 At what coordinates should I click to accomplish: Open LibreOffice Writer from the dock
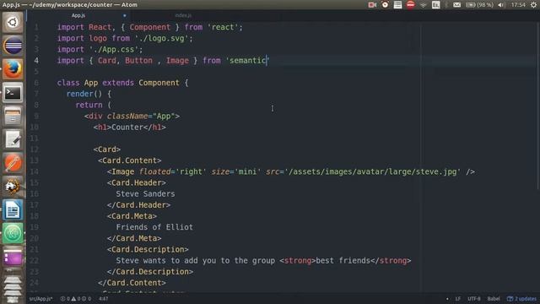pos(13,209)
